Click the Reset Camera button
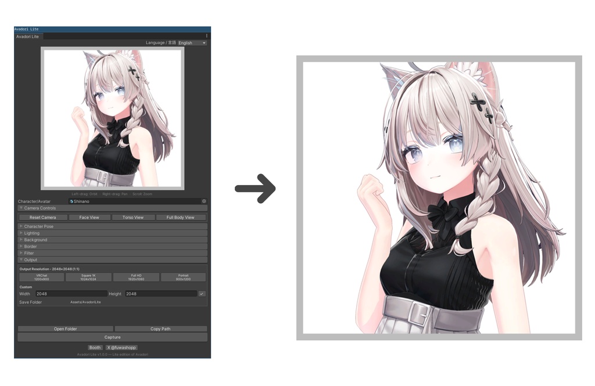 point(43,217)
